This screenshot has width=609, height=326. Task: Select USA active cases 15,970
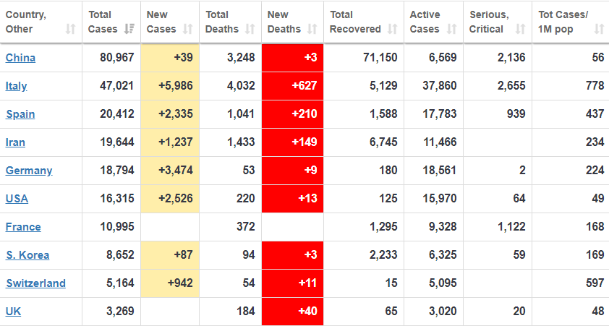click(440, 198)
